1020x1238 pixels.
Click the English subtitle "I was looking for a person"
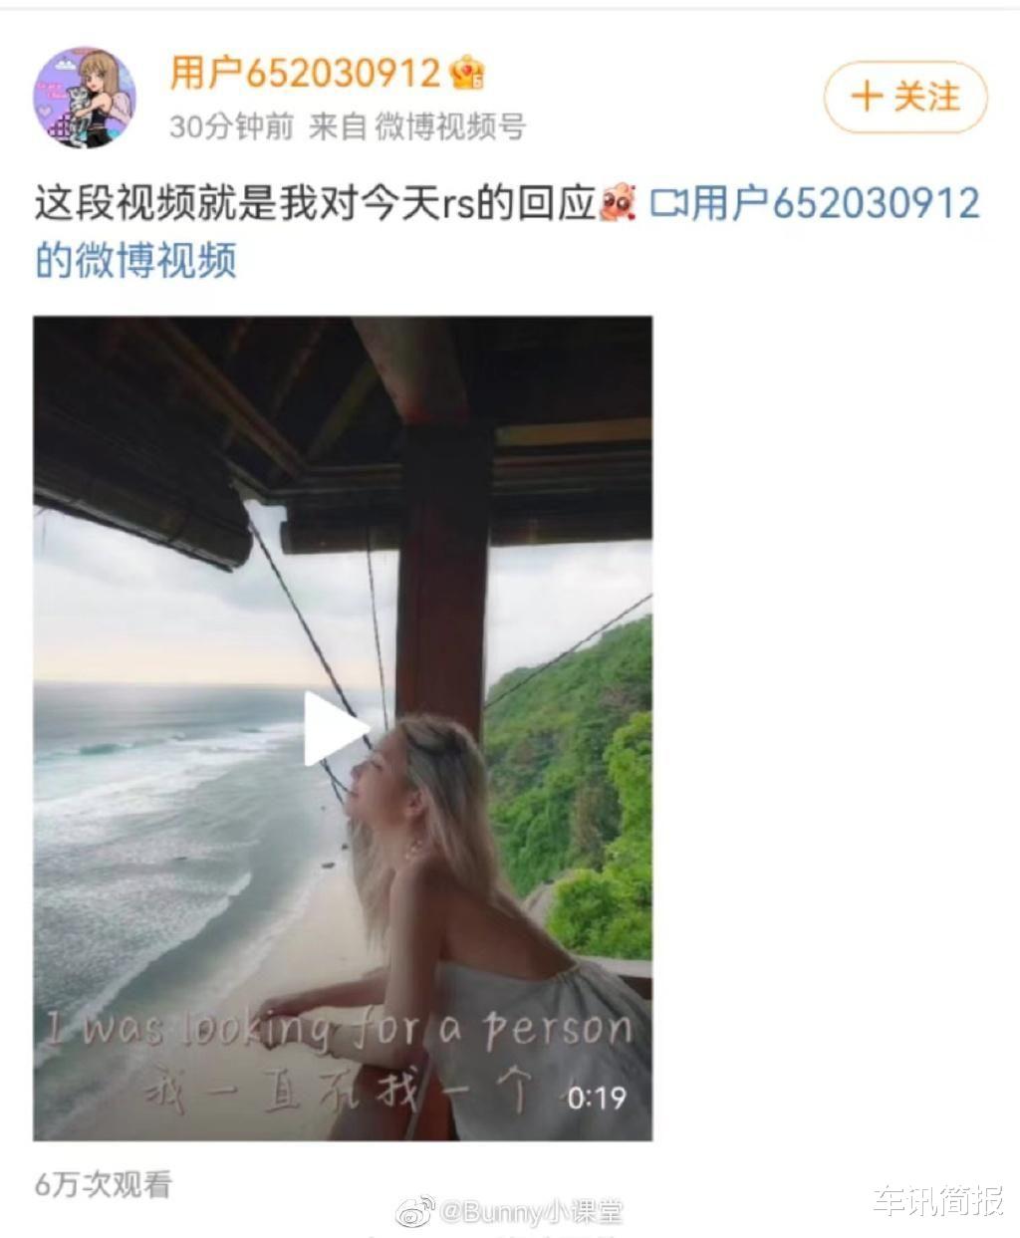click(x=339, y=1029)
